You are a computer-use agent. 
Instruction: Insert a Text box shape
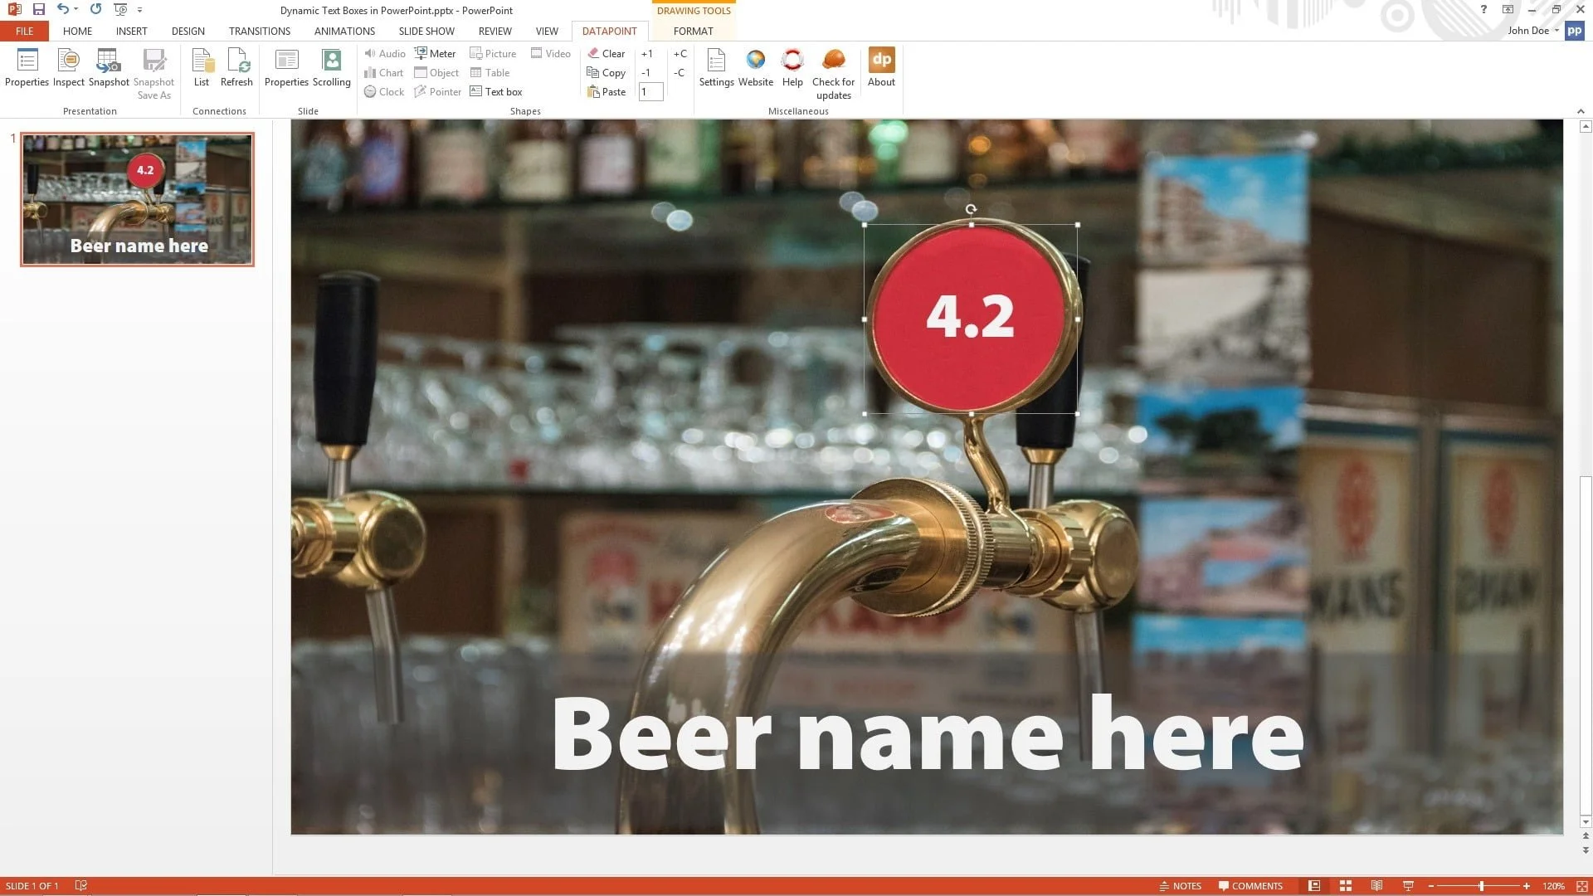pos(496,91)
